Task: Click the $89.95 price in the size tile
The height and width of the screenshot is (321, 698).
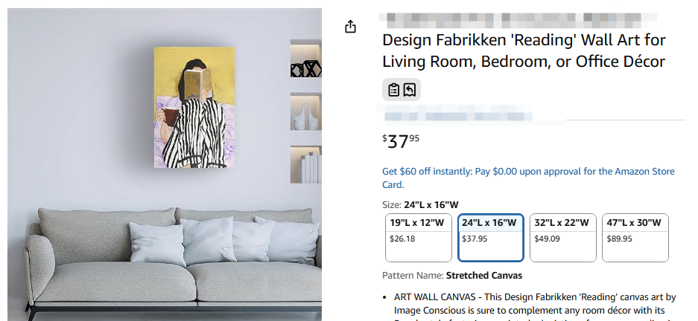Action: [x=619, y=239]
